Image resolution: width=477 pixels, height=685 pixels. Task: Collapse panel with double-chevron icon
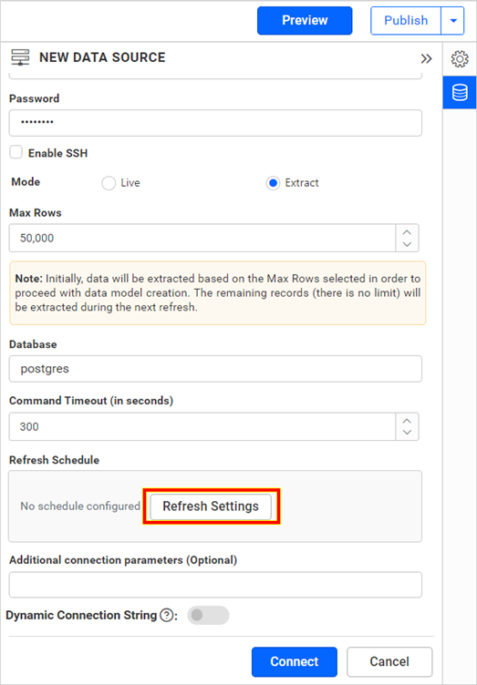point(426,58)
